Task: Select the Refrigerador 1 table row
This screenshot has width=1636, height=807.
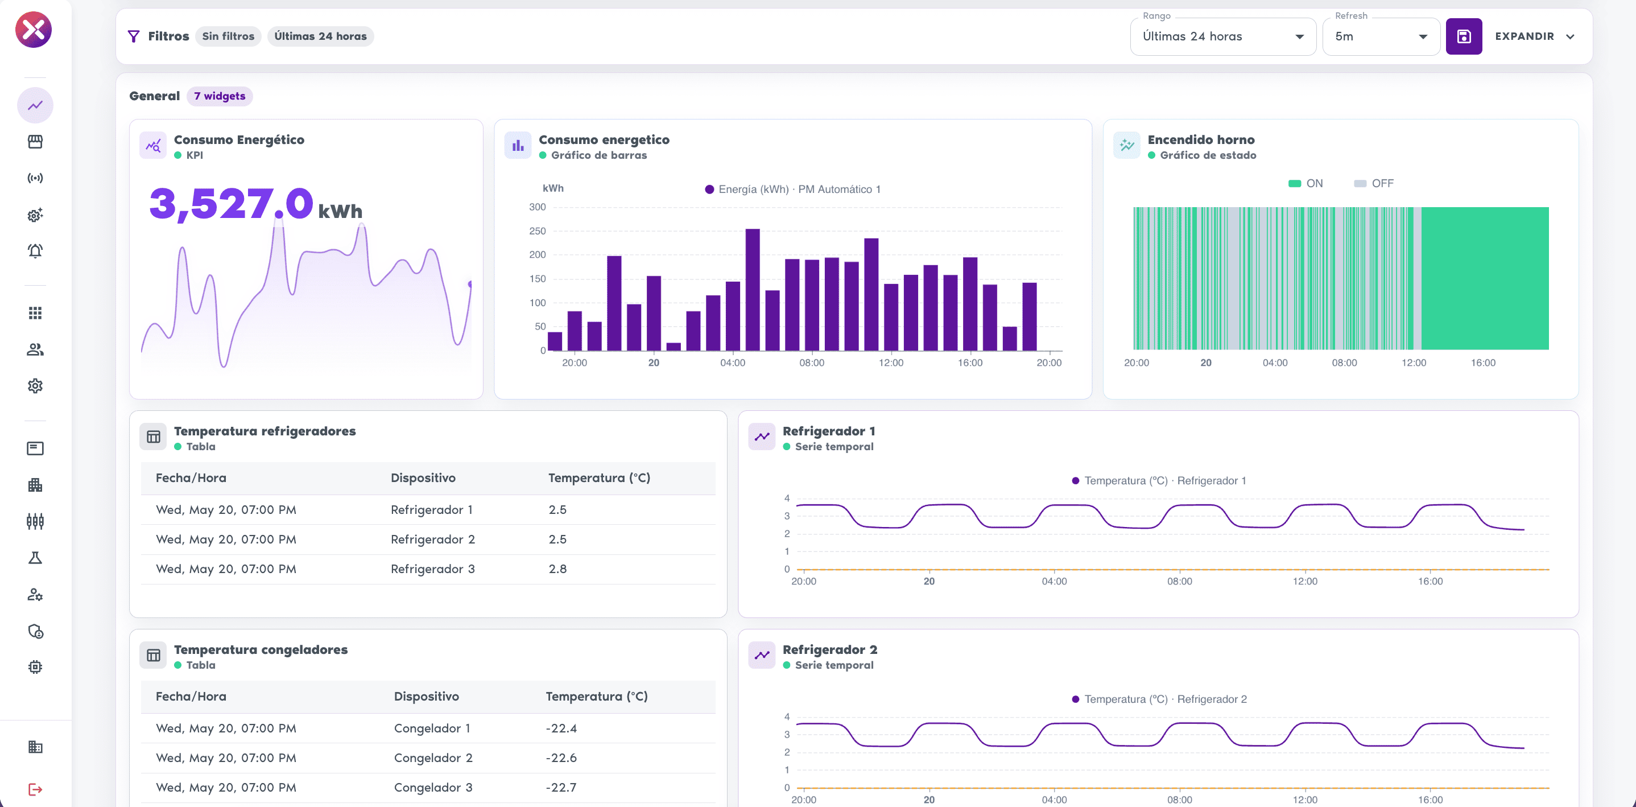Action: (428, 509)
